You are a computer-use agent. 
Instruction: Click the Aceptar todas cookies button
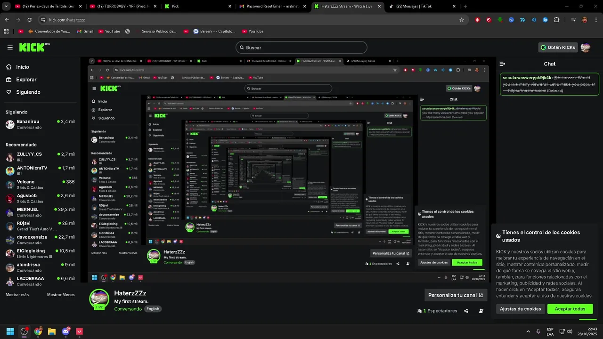[570, 309]
